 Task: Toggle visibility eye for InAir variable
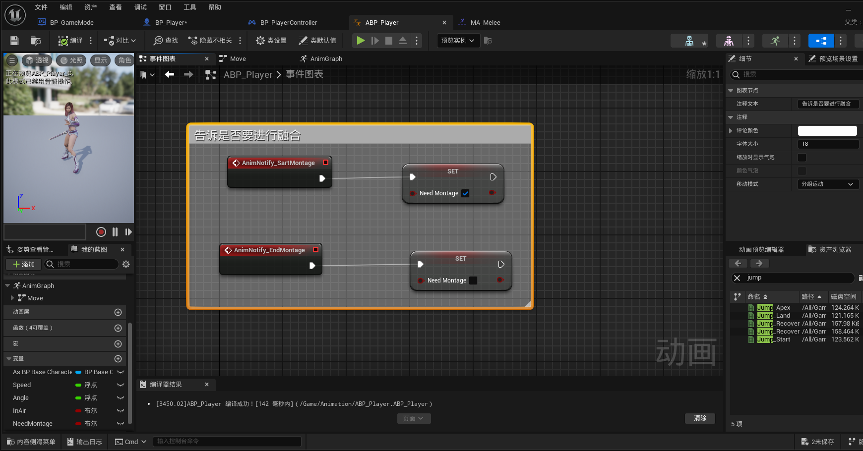click(x=120, y=411)
